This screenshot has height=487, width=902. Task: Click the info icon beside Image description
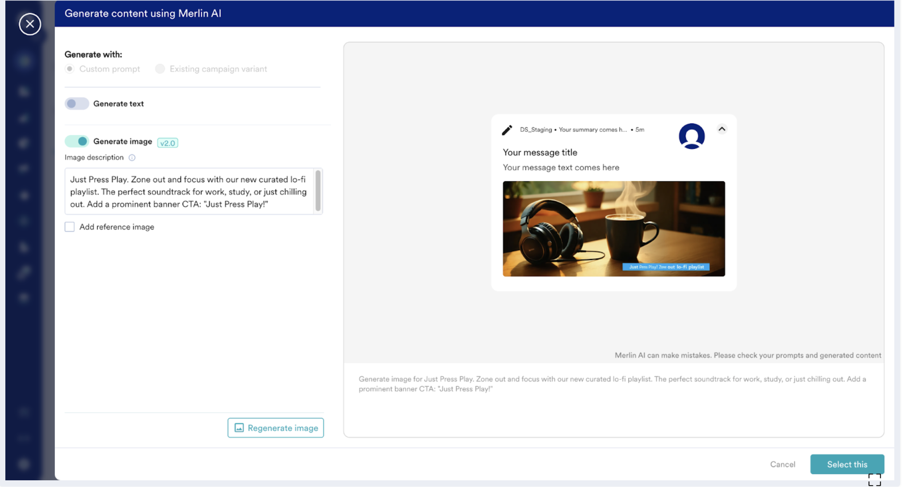tap(132, 158)
